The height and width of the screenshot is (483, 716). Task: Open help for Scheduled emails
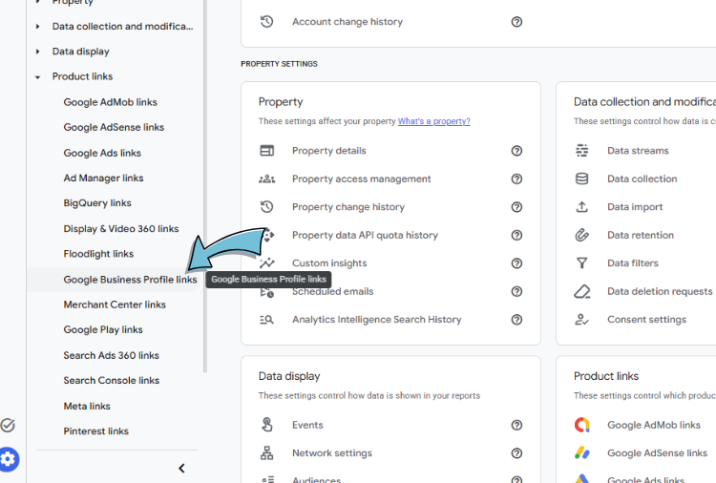[x=516, y=291]
